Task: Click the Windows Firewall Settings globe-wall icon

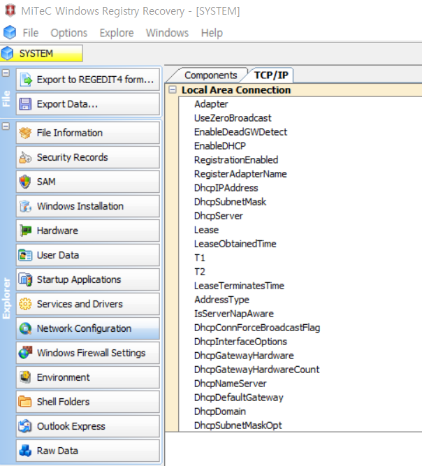Action: point(25,353)
